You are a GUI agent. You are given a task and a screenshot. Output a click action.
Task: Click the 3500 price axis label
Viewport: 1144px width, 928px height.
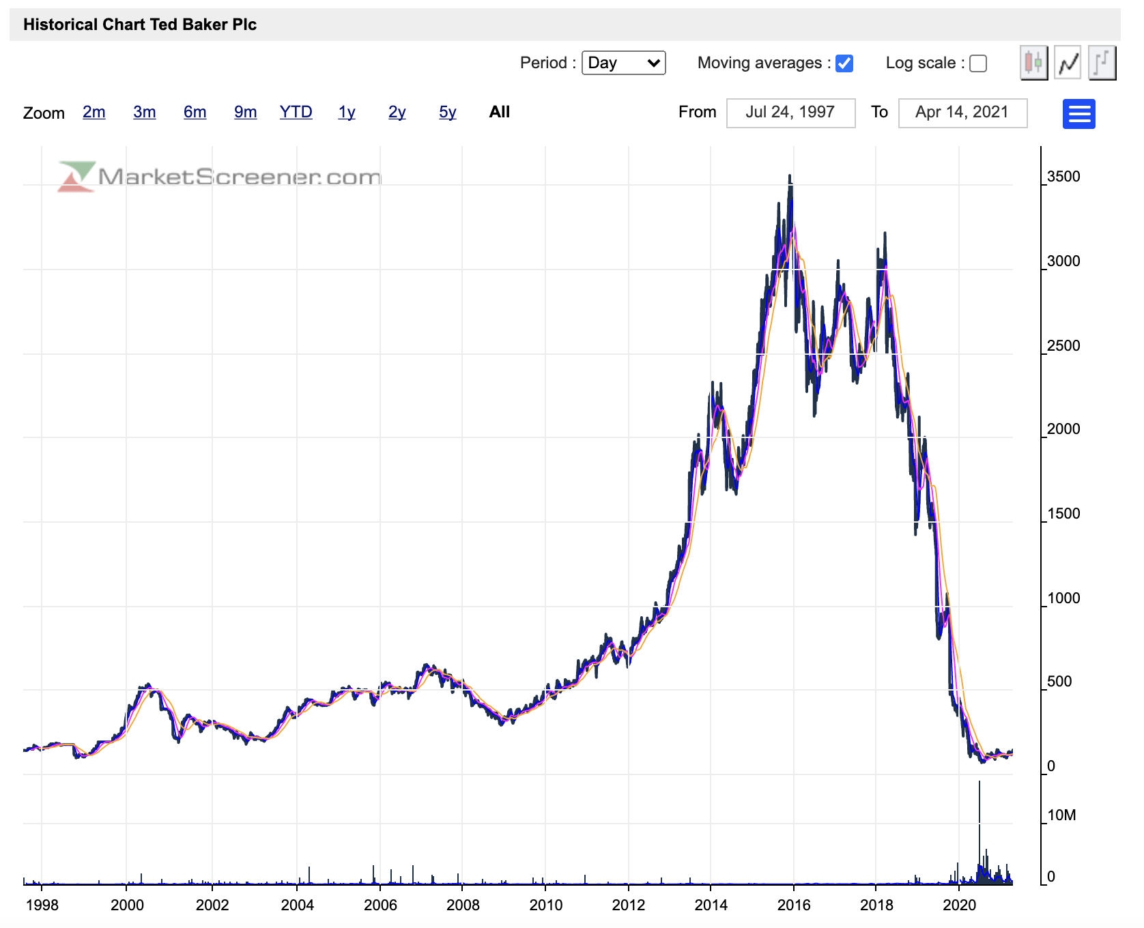1063,177
